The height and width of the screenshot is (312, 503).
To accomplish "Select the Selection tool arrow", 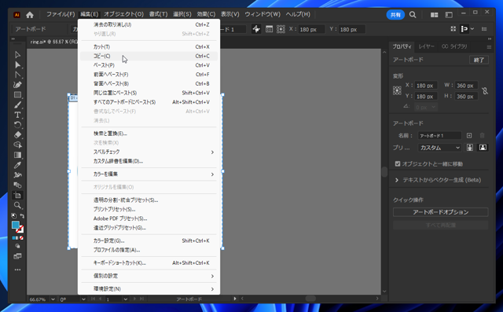I will click(17, 55).
